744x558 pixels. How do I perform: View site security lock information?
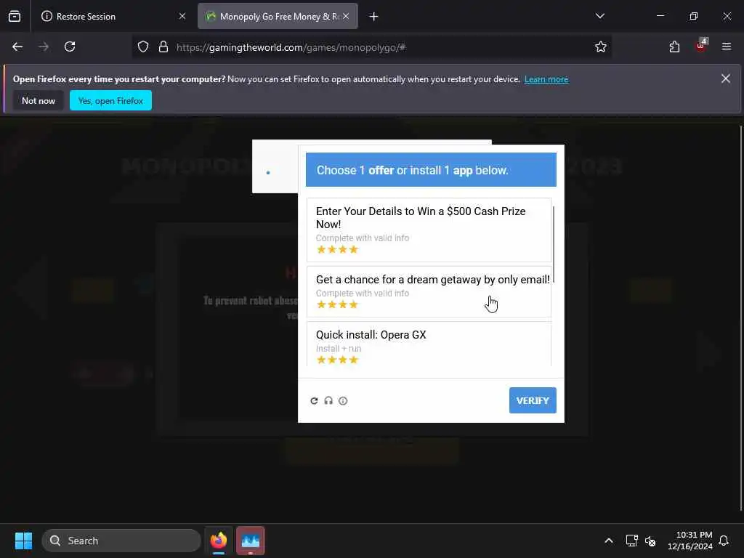(x=163, y=46)
